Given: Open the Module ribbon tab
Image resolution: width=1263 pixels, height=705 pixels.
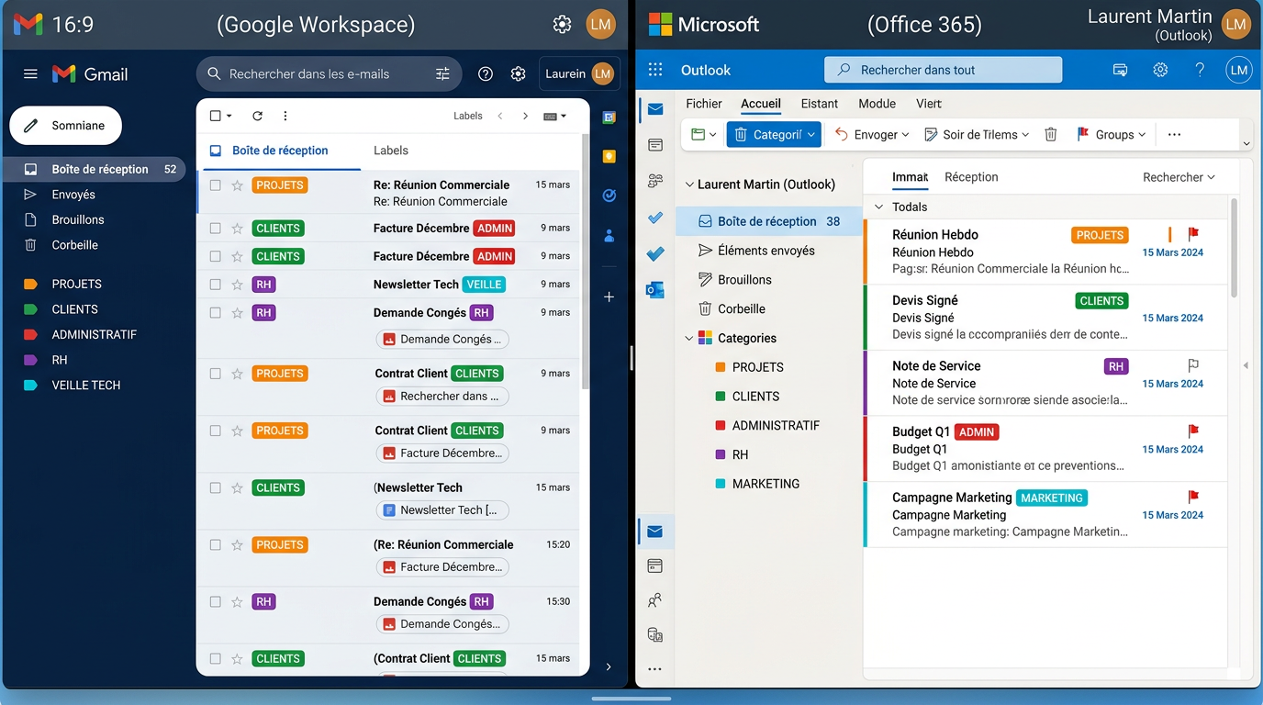Looking at the screenshot, I should 877,104.
